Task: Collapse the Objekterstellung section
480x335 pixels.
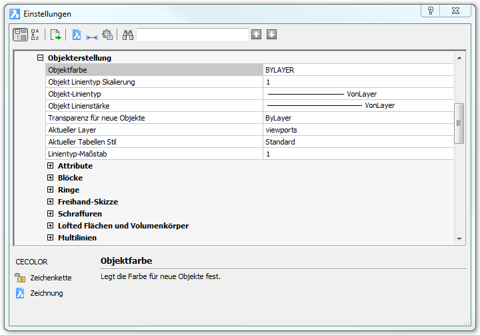Action: 41,58
